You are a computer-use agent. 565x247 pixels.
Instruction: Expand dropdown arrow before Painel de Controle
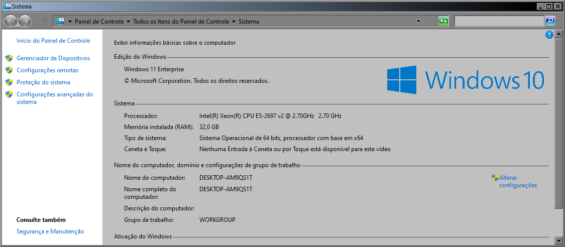coord(70,22)
